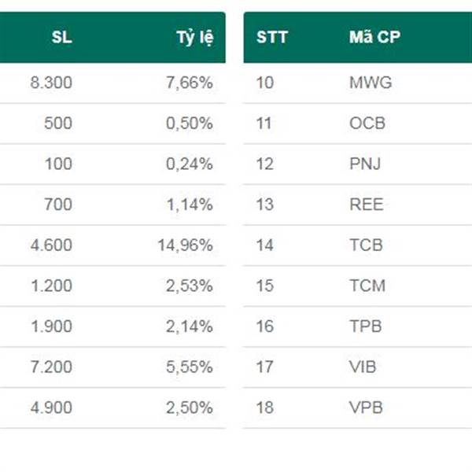The width and height of the screenshot is (472, 472).
Task: Click the 7,66% ratio cell
Action: (x=190, y=83)
